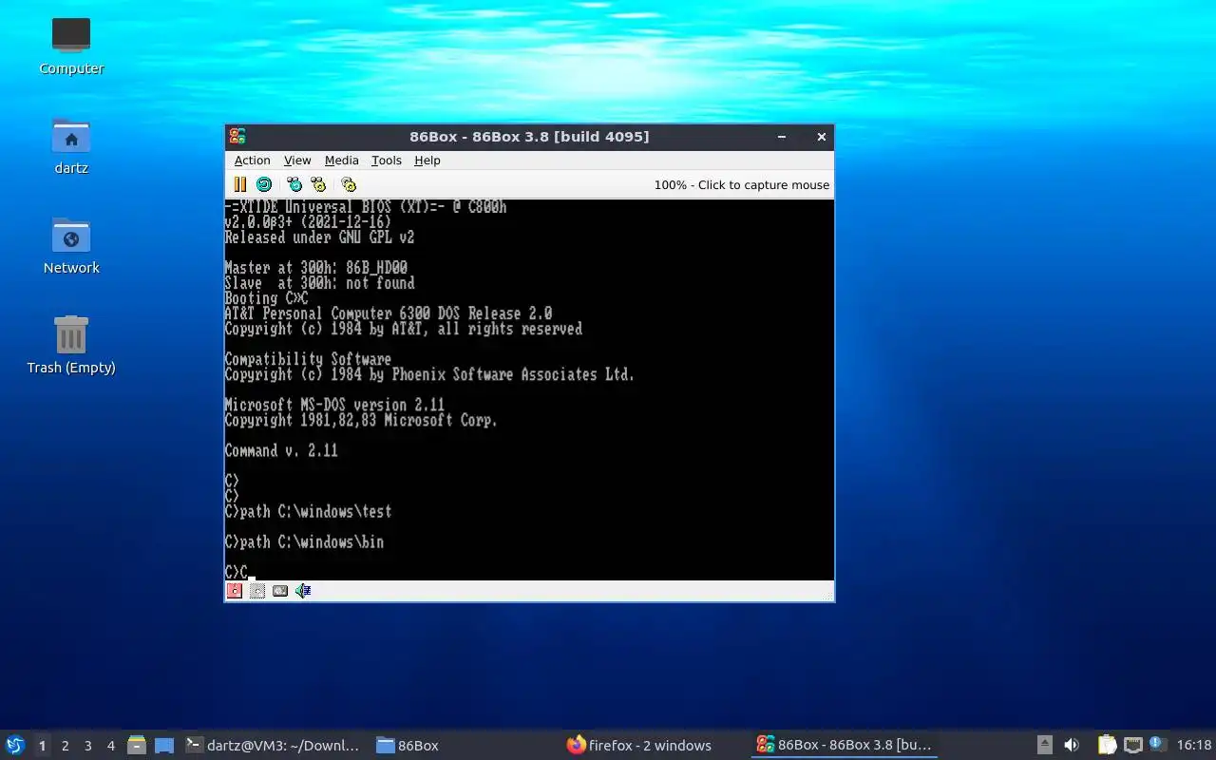Open the View menu
Viewport: 1216px width, 760px height.
[x=297, y=161]
